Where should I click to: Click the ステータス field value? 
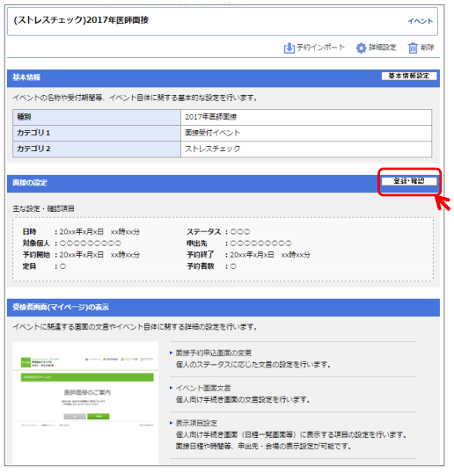coord(240,232)
